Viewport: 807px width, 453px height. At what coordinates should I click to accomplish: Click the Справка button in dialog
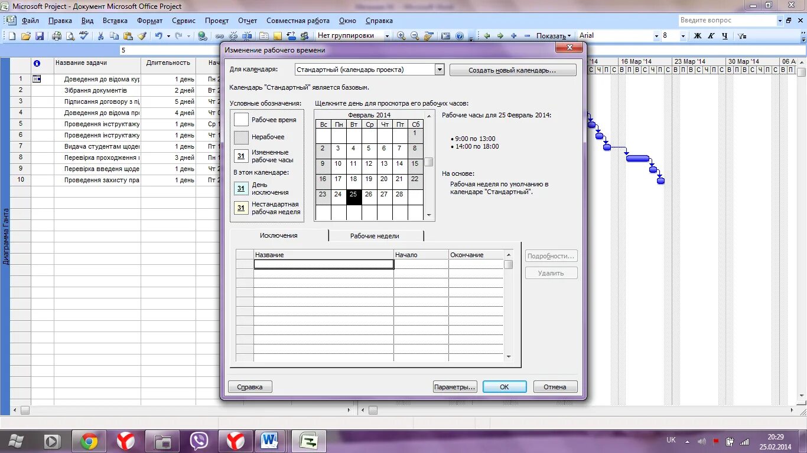point(250,387)
